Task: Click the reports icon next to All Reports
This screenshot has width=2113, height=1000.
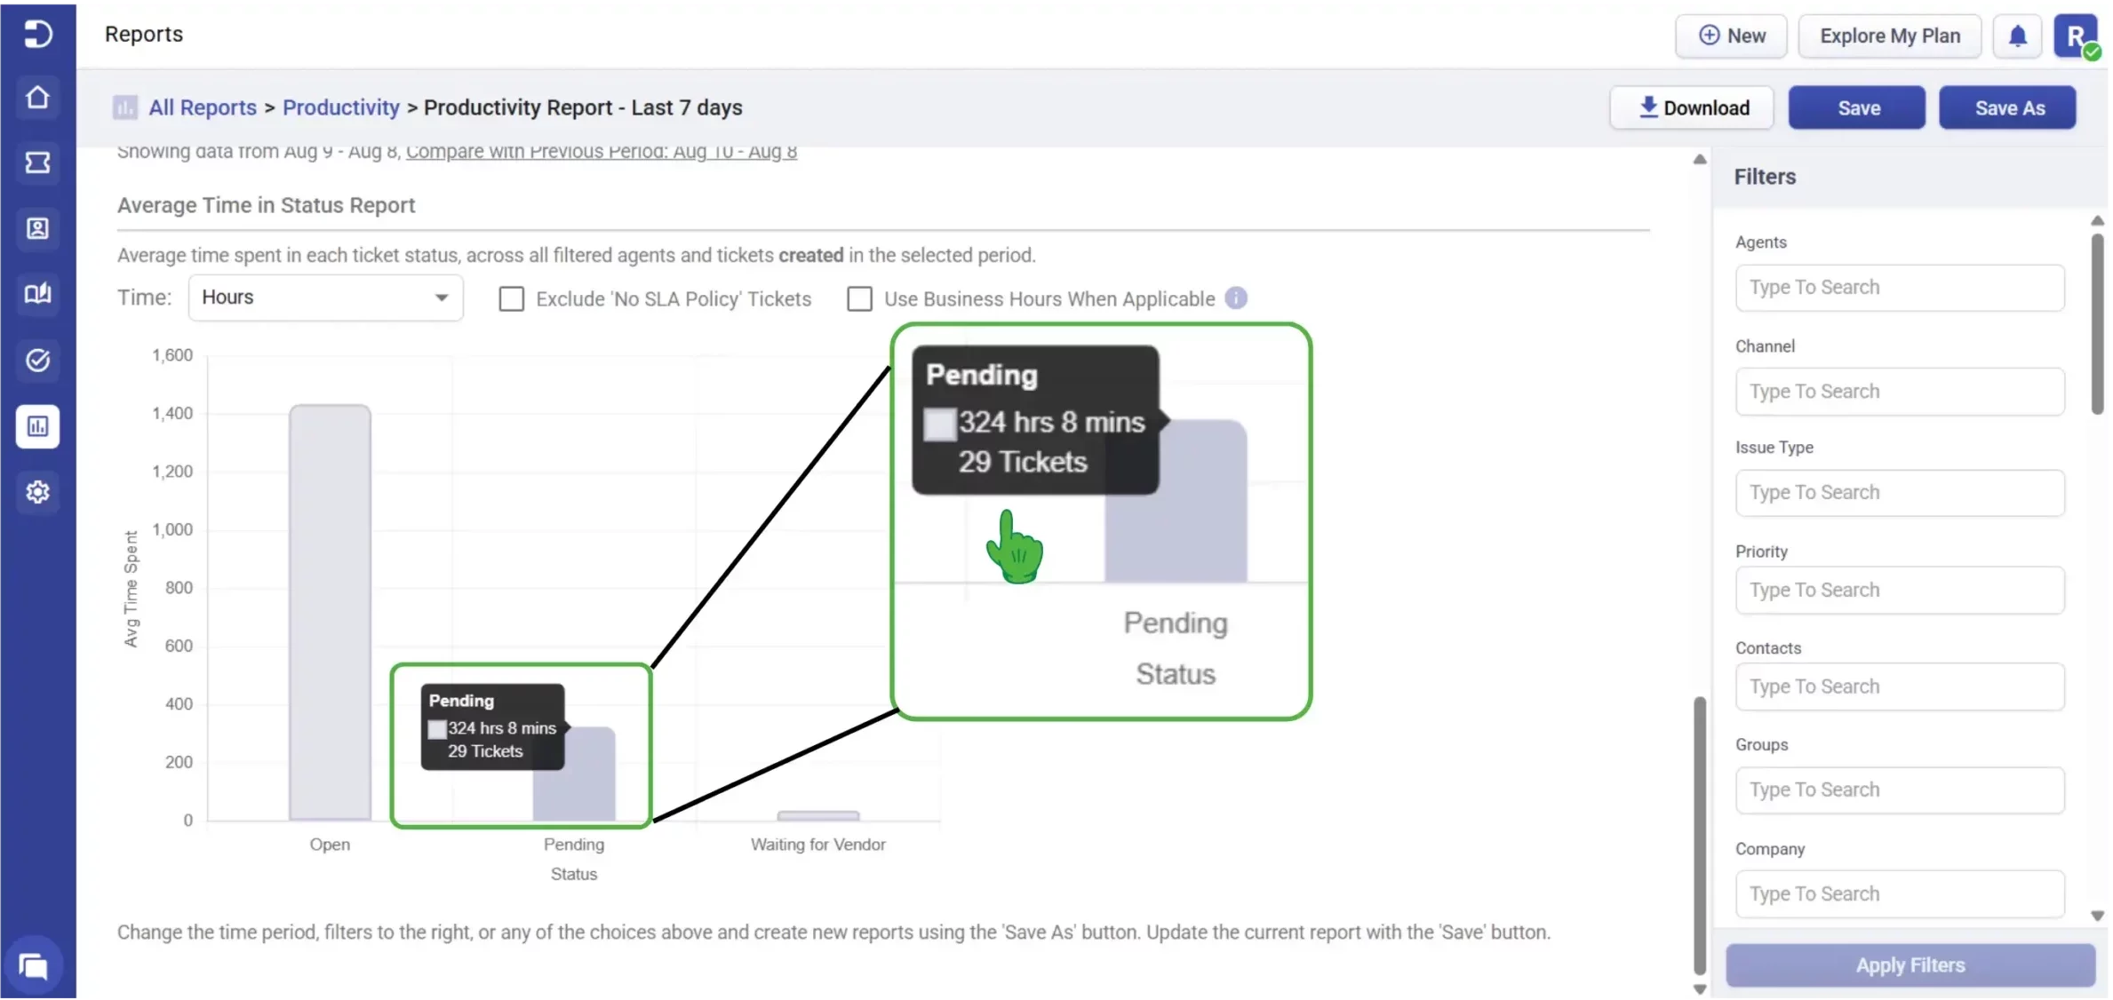Action: pos(125,107)
